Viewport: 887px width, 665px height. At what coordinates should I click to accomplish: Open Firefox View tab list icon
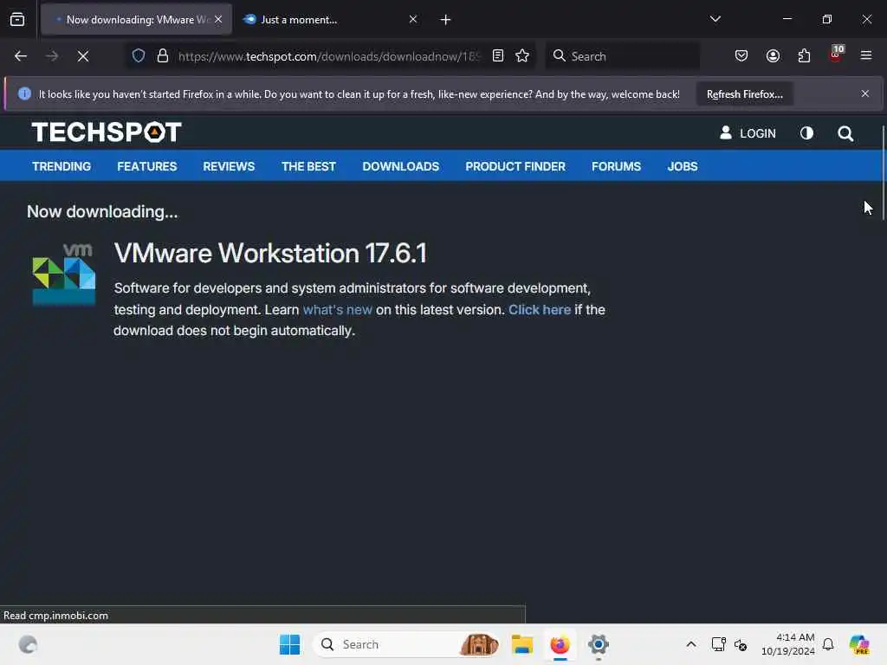point(17,20)
